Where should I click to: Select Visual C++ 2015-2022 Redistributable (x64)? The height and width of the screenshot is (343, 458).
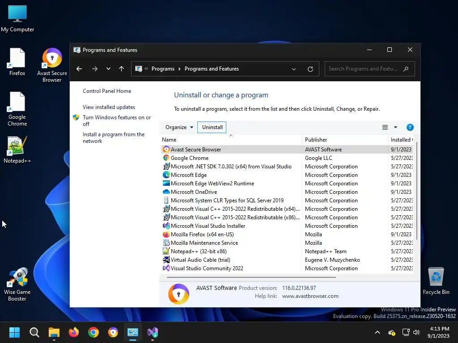pos(235,209)
